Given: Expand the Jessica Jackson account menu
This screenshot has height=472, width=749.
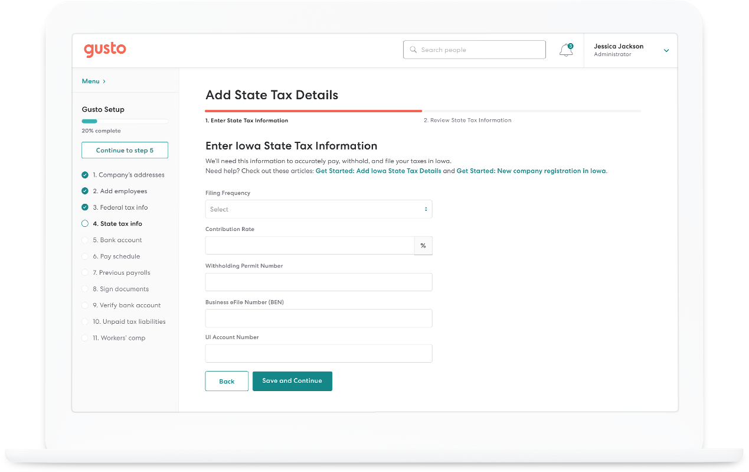Looking at the screenshot, I should (x=666, y=51).
